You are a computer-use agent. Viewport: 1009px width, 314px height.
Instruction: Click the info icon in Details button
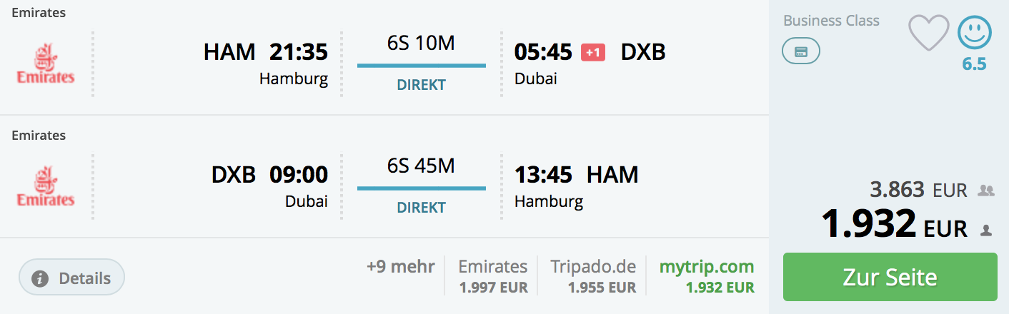tap(41, 278)
